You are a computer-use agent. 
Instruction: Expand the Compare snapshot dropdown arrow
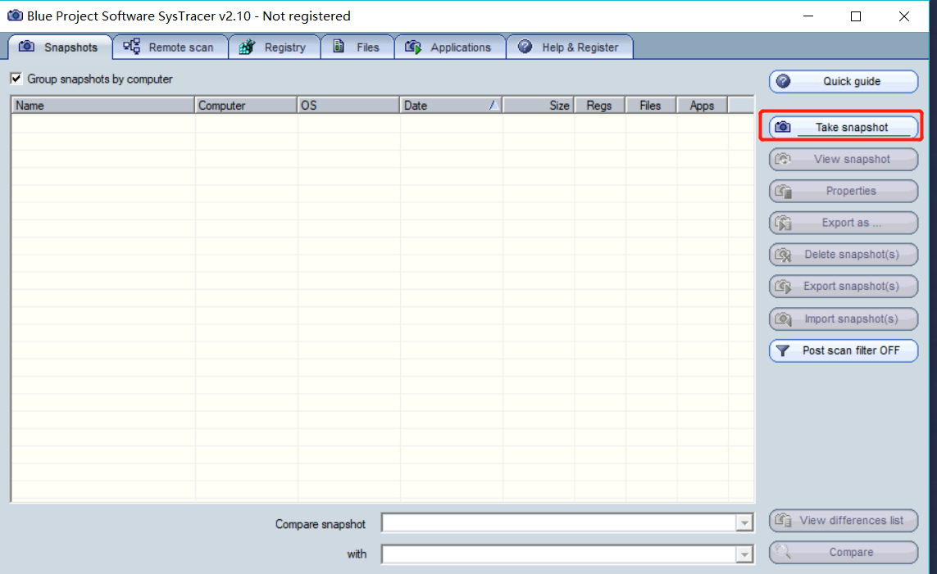point(744,523)
